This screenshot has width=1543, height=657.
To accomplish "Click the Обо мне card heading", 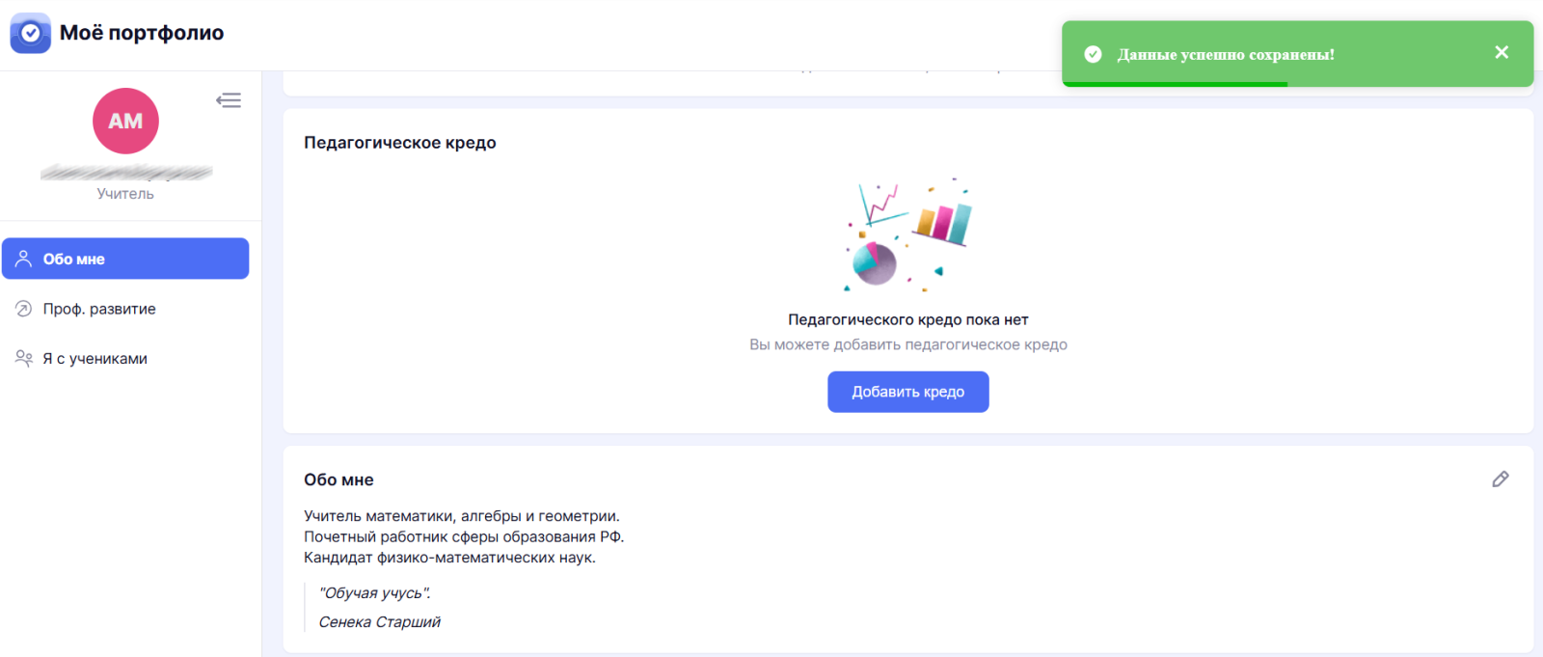I will tap(338, 479).
